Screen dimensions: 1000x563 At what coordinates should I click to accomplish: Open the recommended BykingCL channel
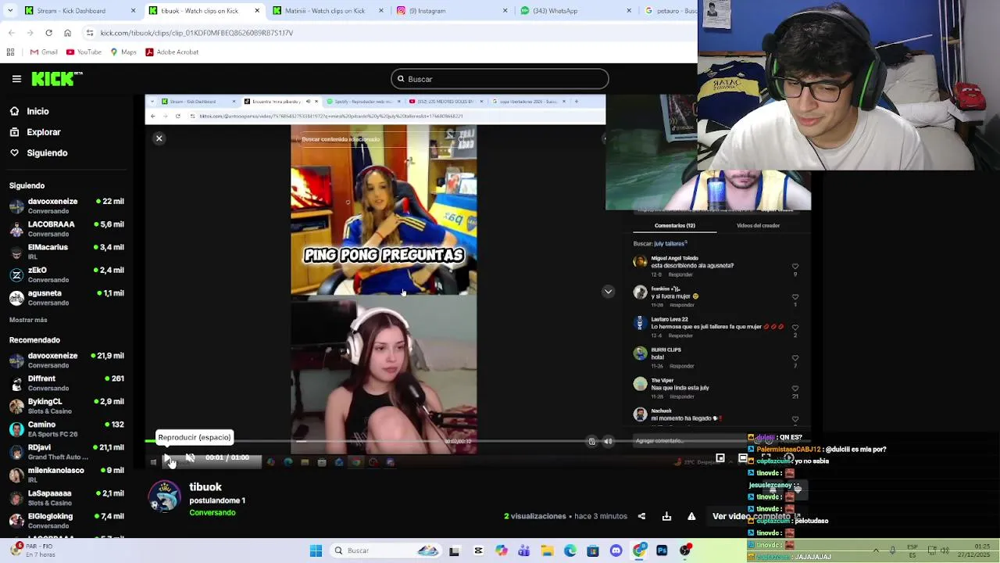pyautogui.click(x=66, y=406)
